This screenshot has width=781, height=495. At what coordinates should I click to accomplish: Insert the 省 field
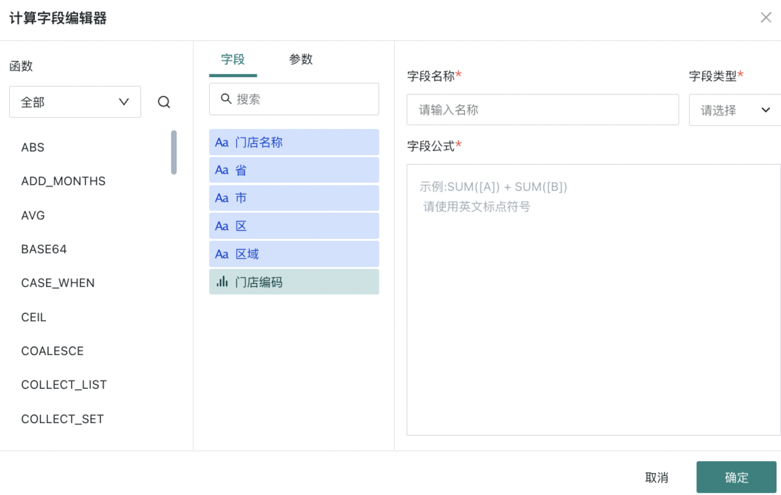[x=294, y=170]
